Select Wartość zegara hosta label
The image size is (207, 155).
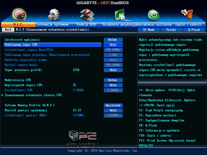pyautogui.click(x=21, y=65)
